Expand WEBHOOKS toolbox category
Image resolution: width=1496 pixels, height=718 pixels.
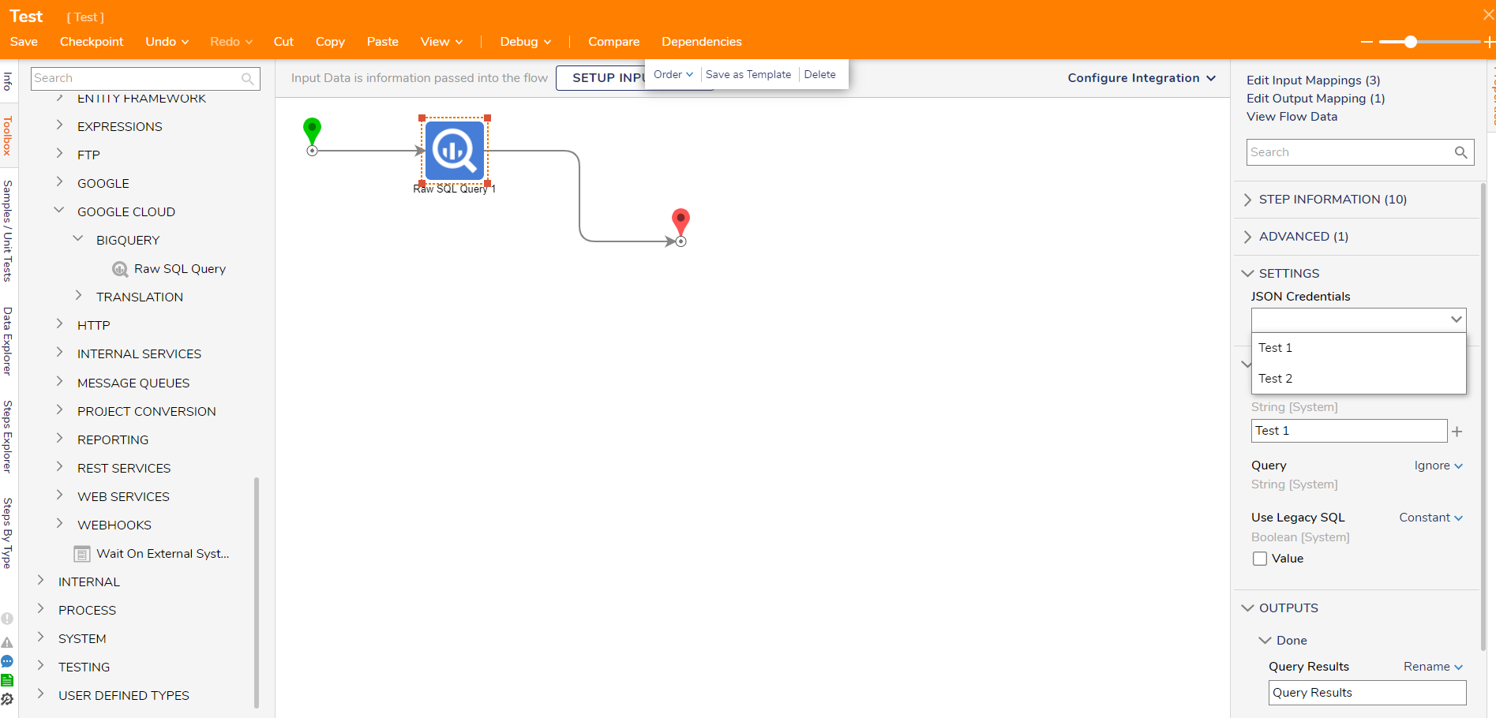point(59,524)
